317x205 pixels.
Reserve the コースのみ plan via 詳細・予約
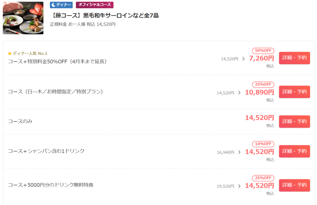pos(294,121)
